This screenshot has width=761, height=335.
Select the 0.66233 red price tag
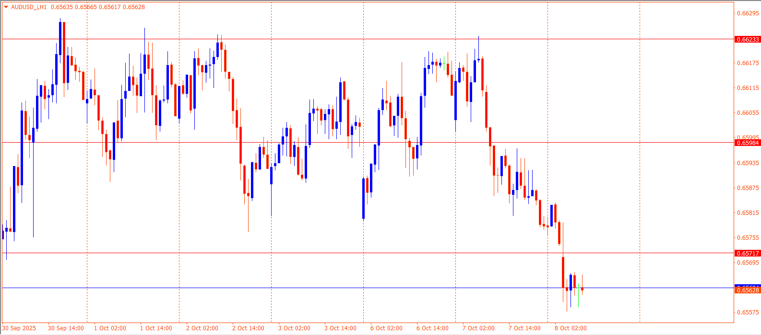click(x=747, y=39)
